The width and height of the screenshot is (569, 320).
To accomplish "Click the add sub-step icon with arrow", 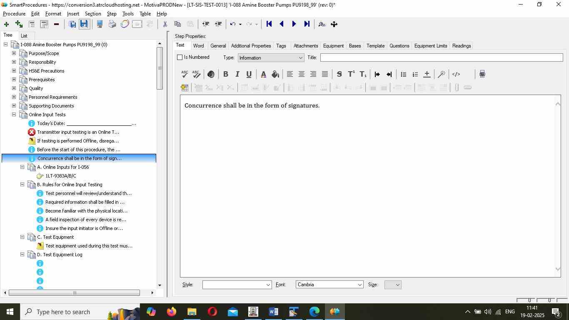I will [19, 24].
